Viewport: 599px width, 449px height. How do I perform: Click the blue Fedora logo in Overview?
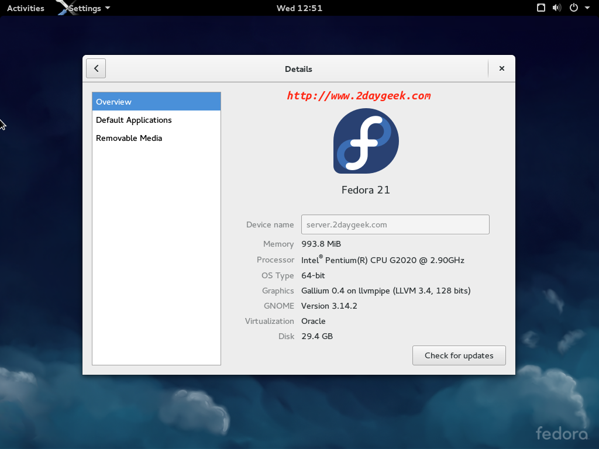366,141
